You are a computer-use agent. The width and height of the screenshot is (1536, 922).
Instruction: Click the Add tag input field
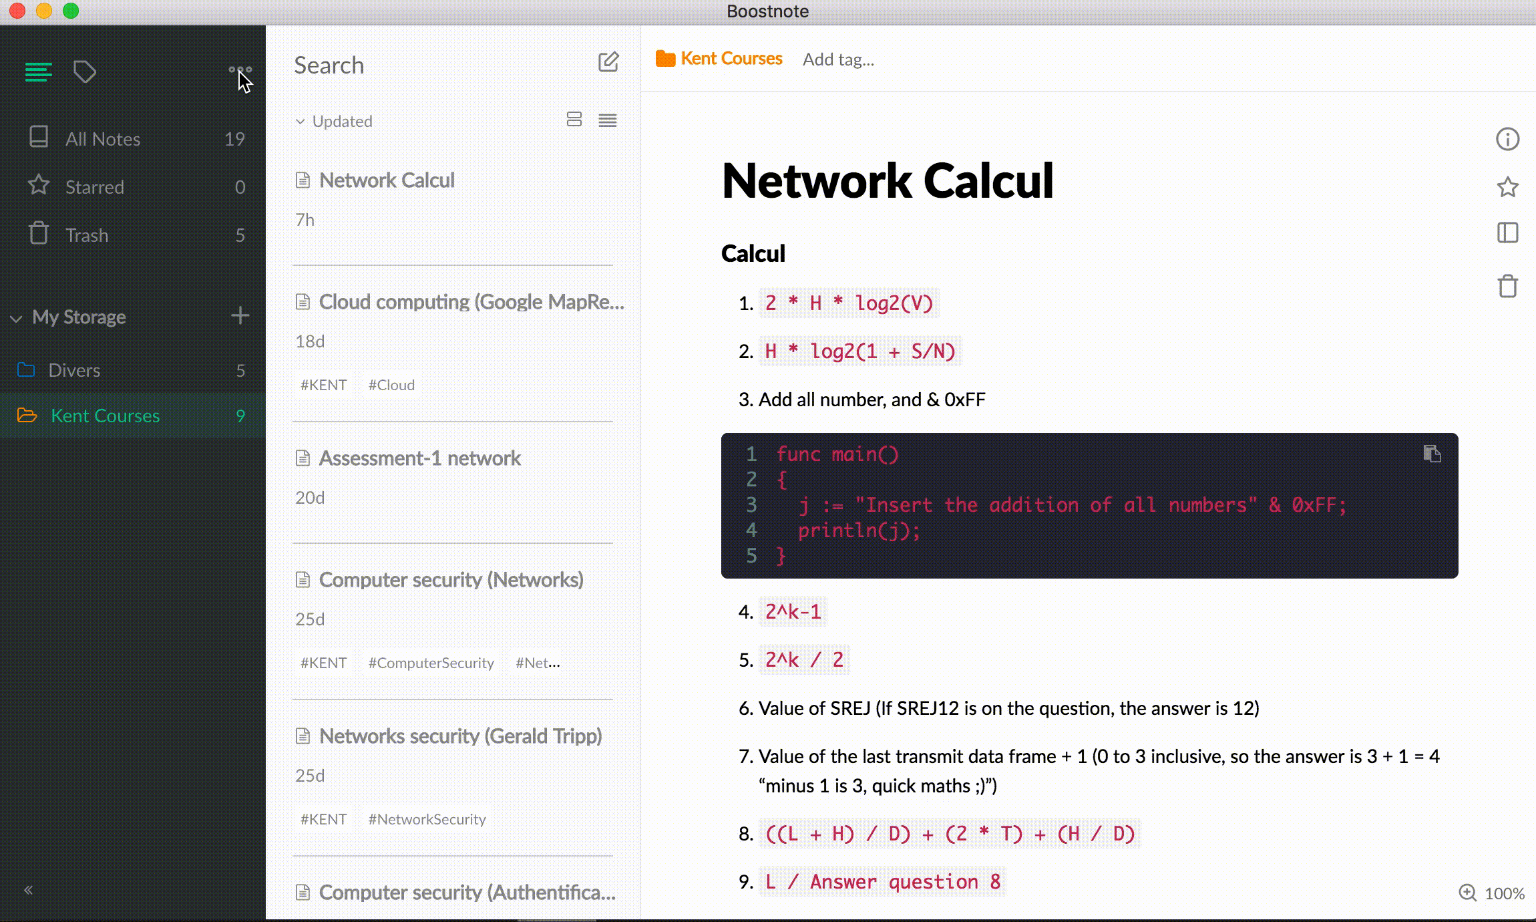click(x=838, y=60)
